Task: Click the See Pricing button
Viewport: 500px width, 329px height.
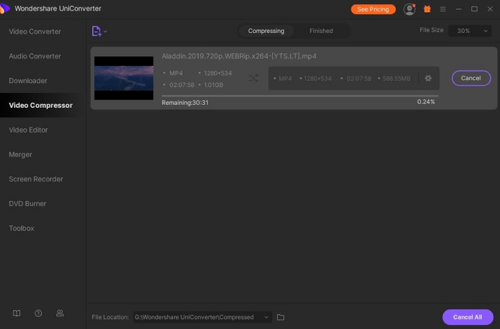Action: pyautogui.click(x=373, y=9)
